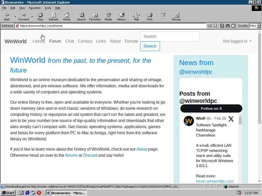Click the WinWorld avatar in the tweet
Viewport: 262px width, 196px height.
[x=189, y=121]
